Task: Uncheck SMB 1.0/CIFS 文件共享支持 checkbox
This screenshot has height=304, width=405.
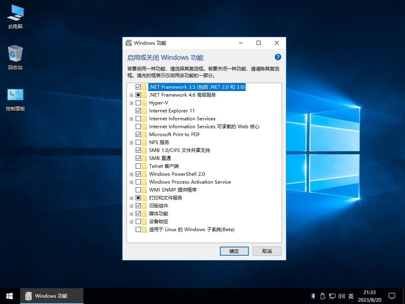Action: tap(138, 150)
